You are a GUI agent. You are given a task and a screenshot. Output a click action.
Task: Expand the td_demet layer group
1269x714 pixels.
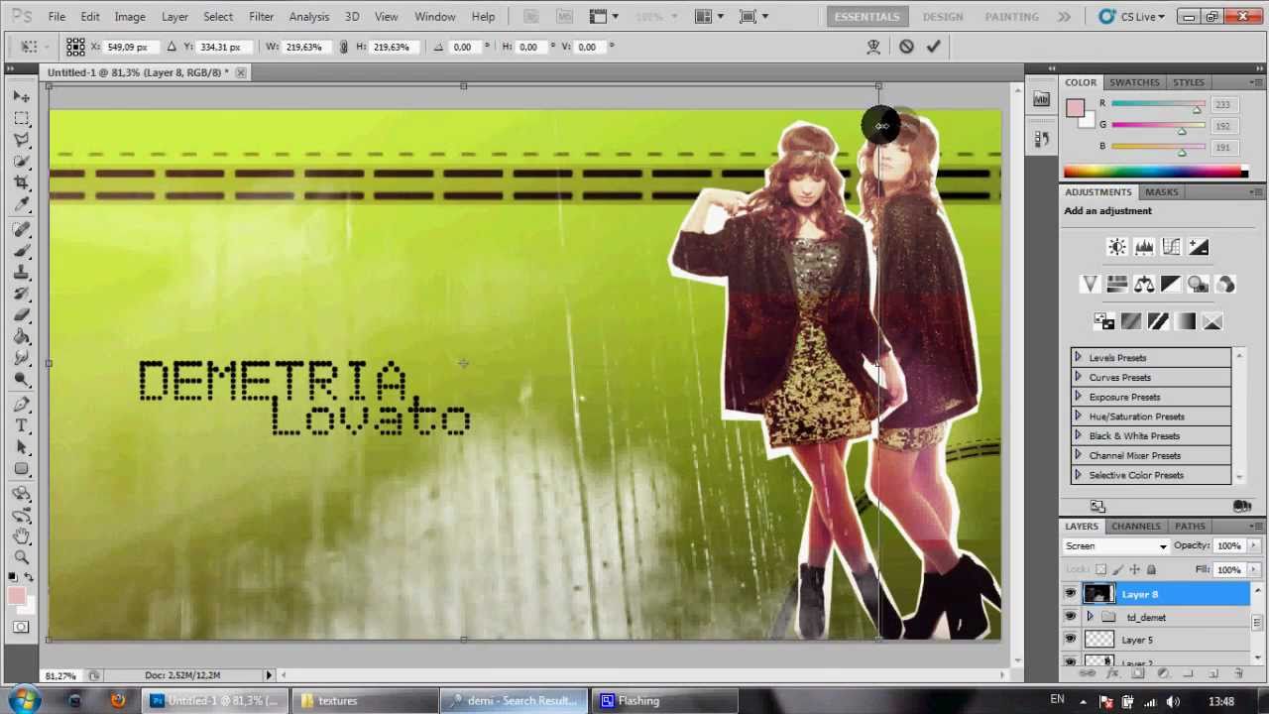(x=1091, y=617)
